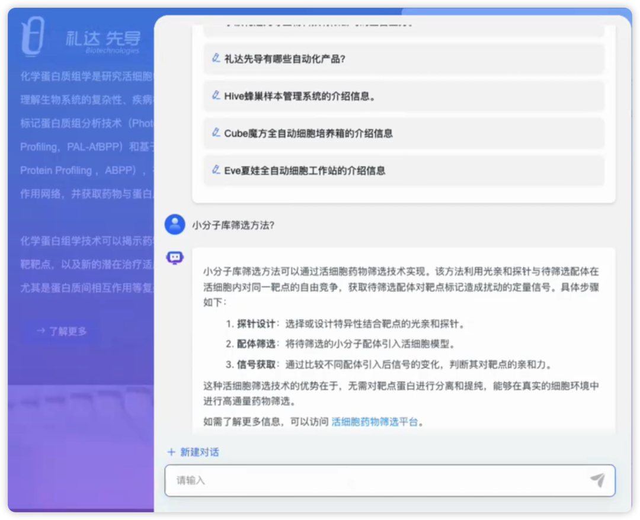Start a new chat with 新建对话
Screen dimensions: 640x520
199,452
